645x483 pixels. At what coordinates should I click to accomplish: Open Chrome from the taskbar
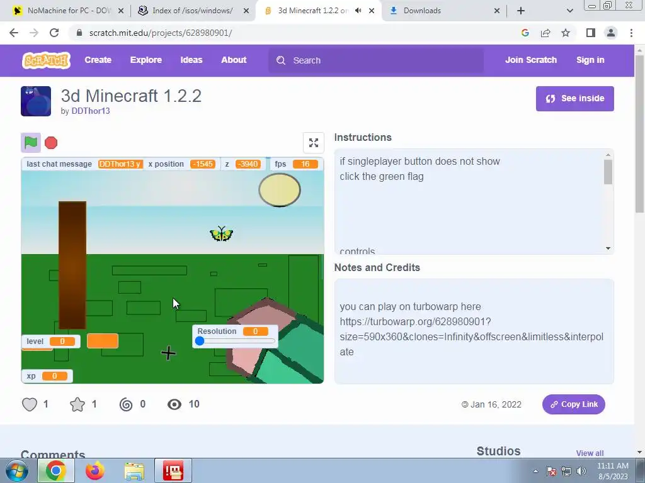point(56,470)
